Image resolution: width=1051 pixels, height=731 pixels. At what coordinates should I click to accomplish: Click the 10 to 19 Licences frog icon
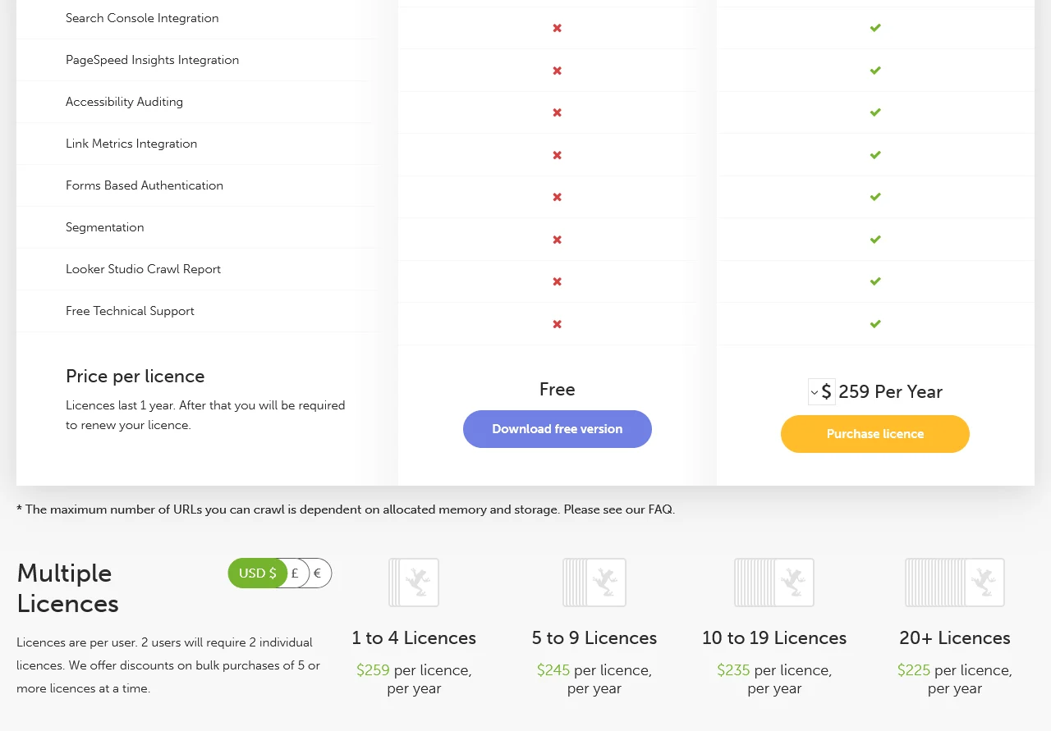pos(774,583)
